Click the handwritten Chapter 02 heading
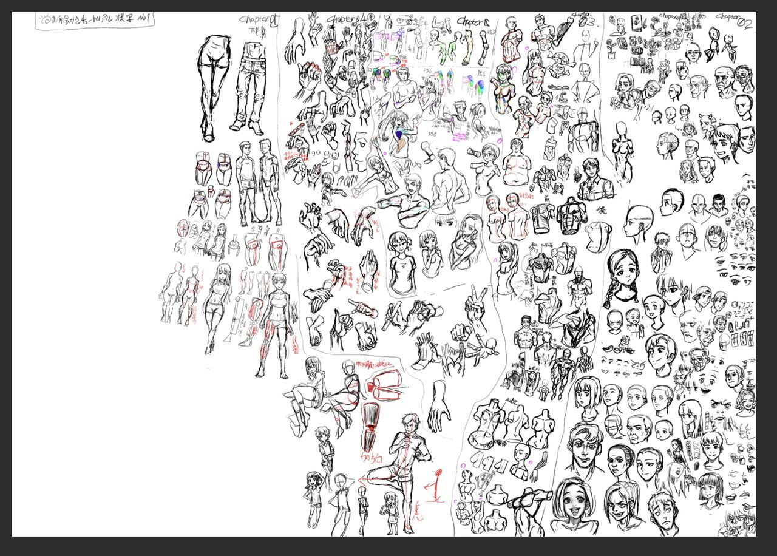 (x=735, y=22)
